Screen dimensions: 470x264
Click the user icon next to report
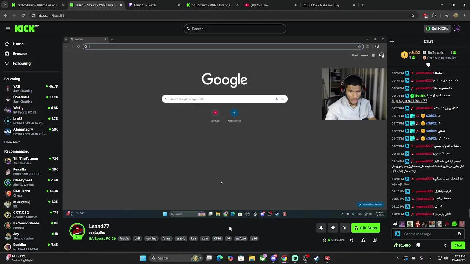click(375, 240)
